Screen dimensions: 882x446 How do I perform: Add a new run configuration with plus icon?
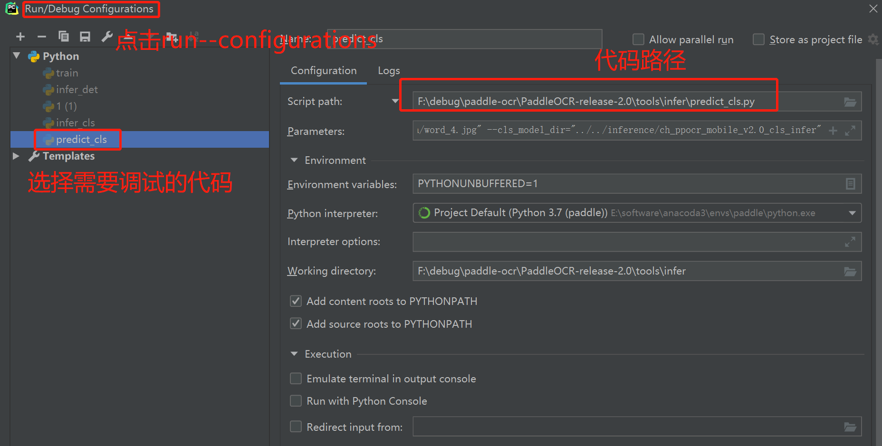click(20, 37)
